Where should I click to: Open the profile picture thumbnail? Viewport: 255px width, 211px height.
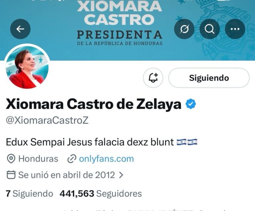tap(27, 67)
